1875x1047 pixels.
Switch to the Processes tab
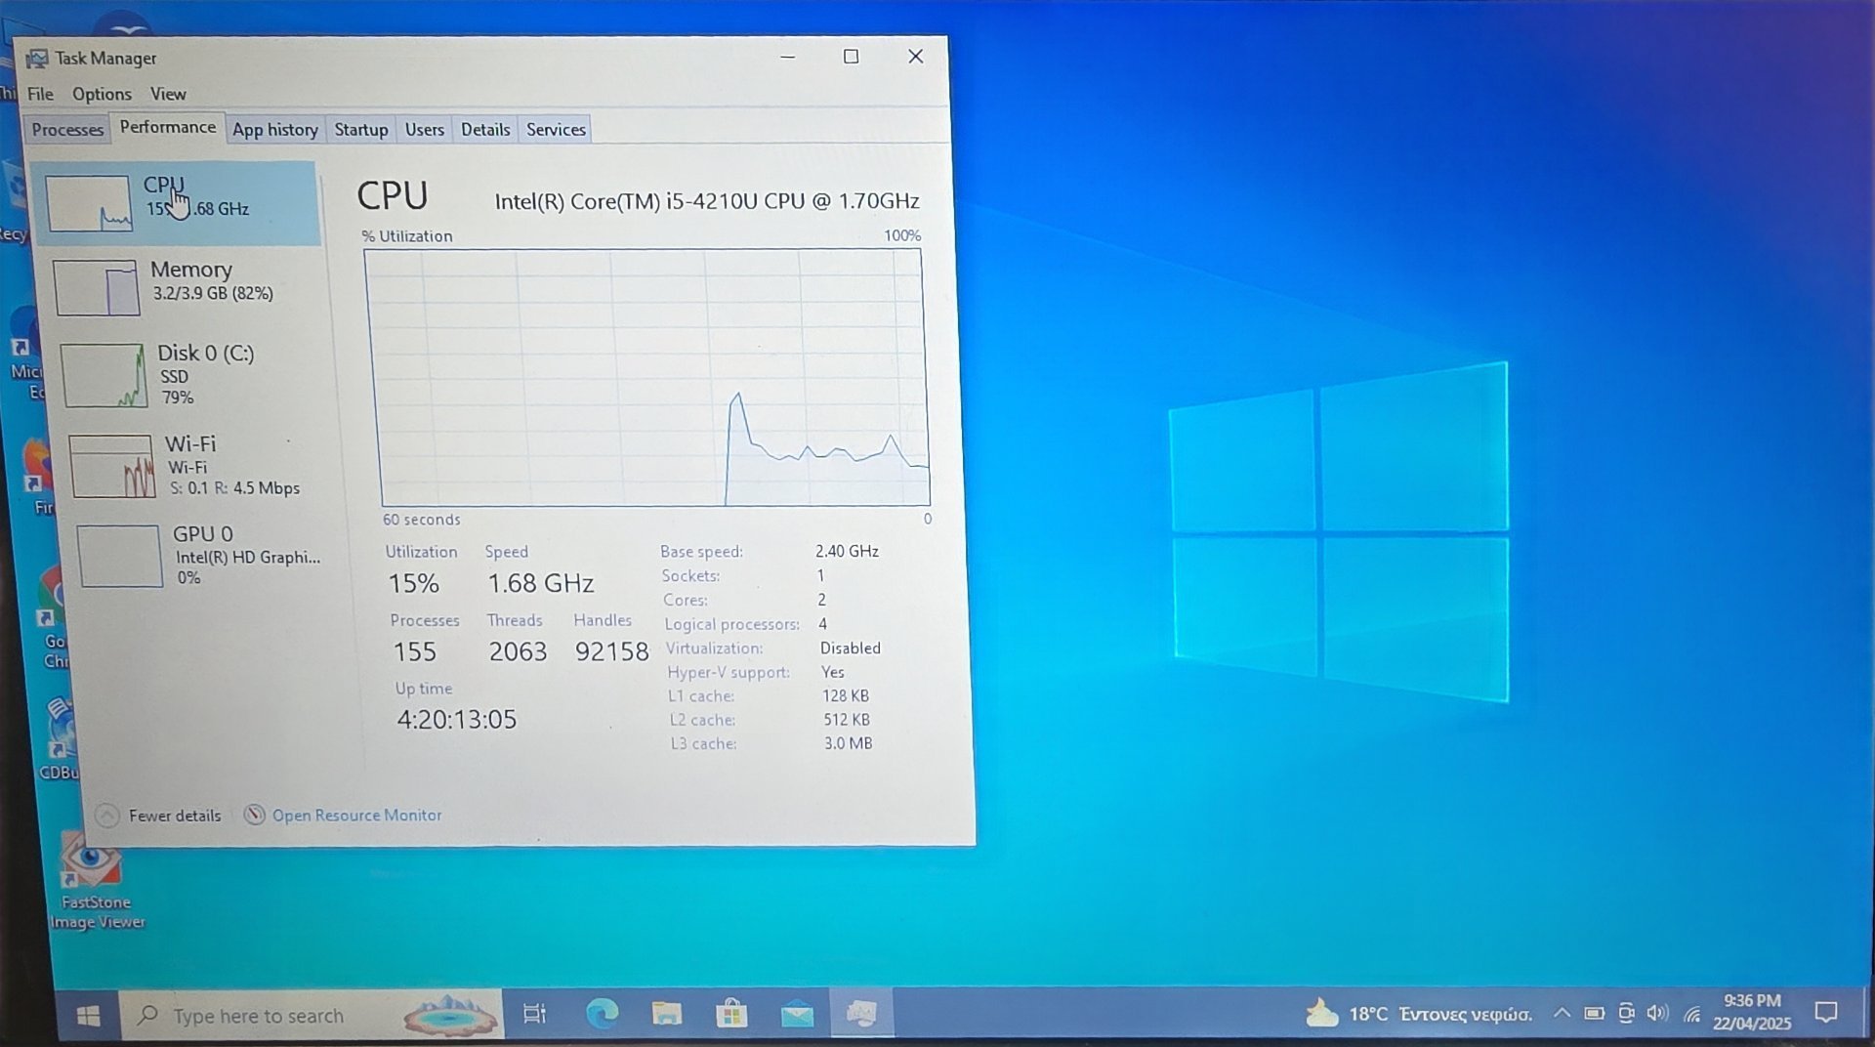tap(67, 129)
